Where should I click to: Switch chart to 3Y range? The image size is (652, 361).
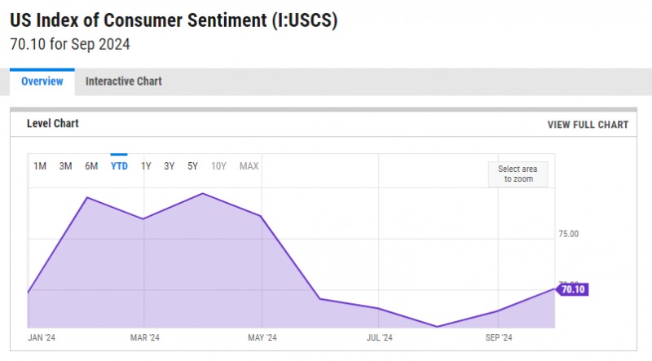click(x=169, y=166)
